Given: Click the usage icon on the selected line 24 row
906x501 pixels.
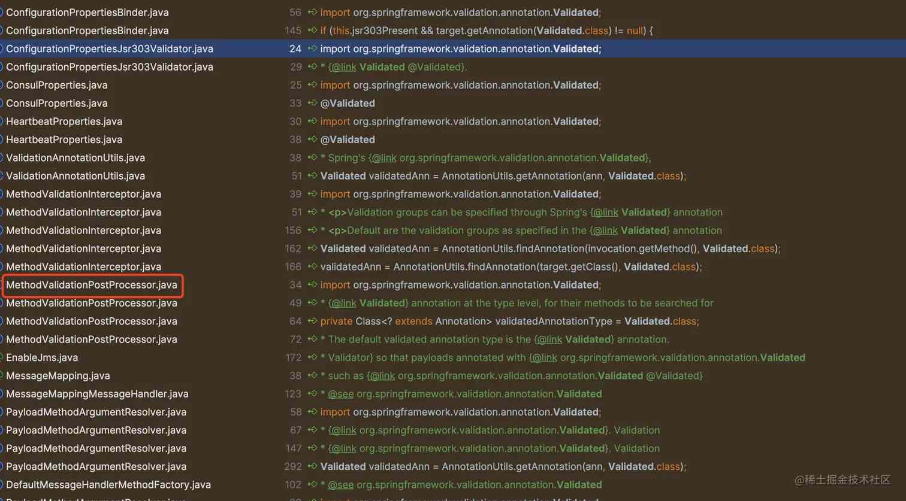Looking at the screenshot, I should [312, 48].
